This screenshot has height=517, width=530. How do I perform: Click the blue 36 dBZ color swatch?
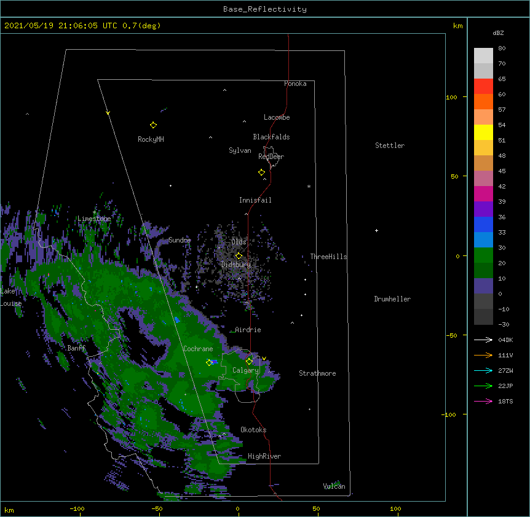pos(483,224)
